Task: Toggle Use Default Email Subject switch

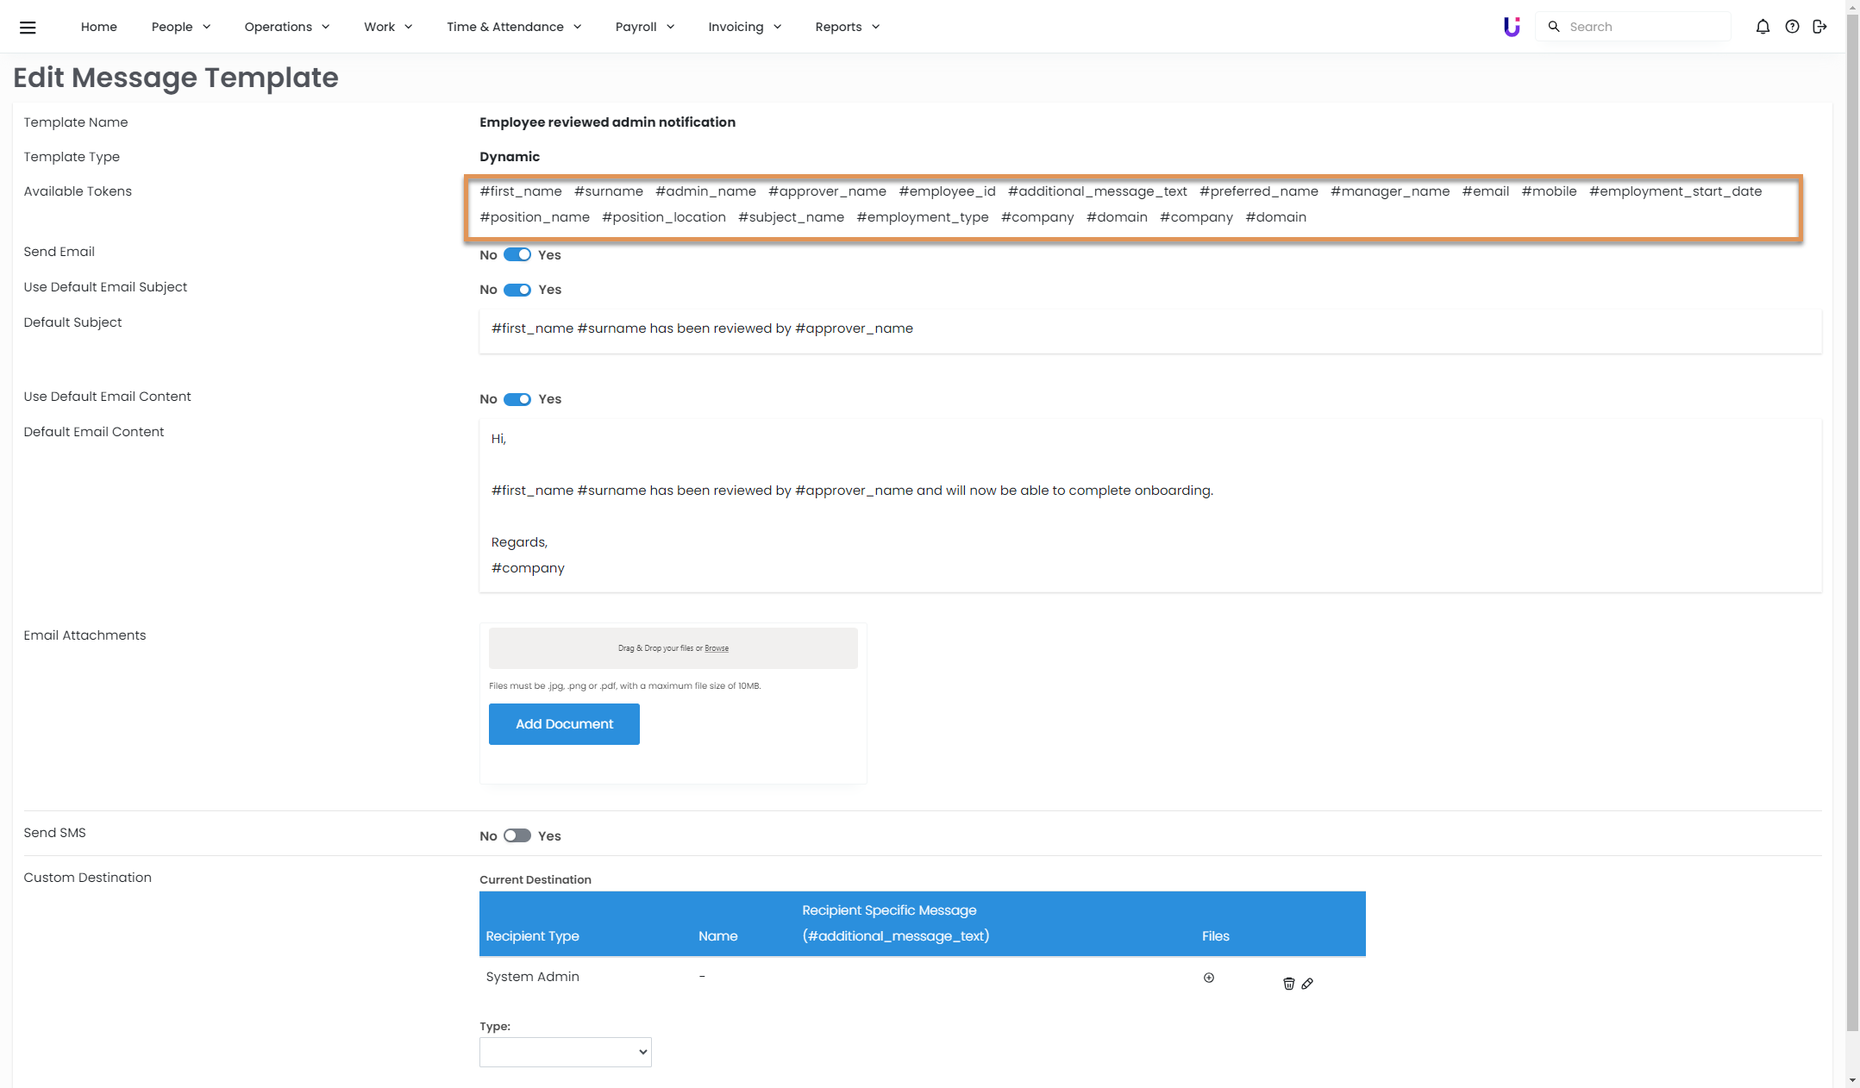Action: (x=517, y=290)
